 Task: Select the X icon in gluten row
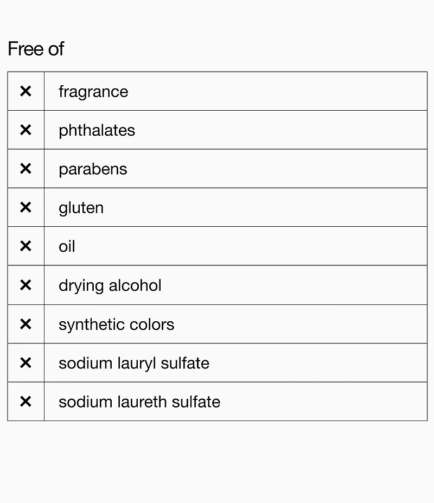pos(25,207)
